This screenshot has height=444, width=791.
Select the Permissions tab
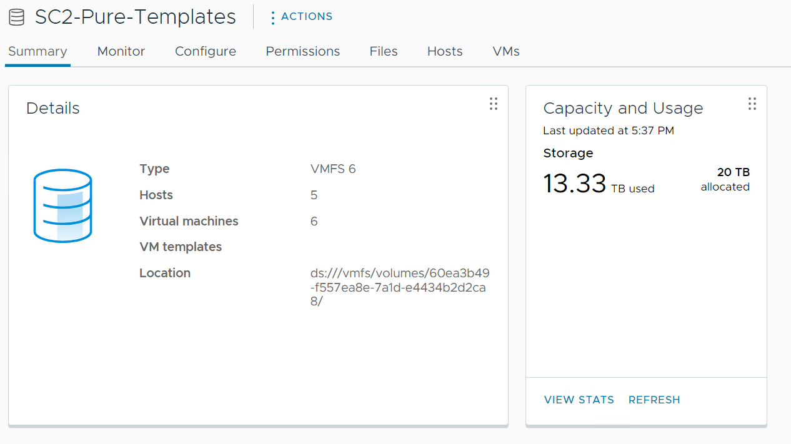coord(303,51)
